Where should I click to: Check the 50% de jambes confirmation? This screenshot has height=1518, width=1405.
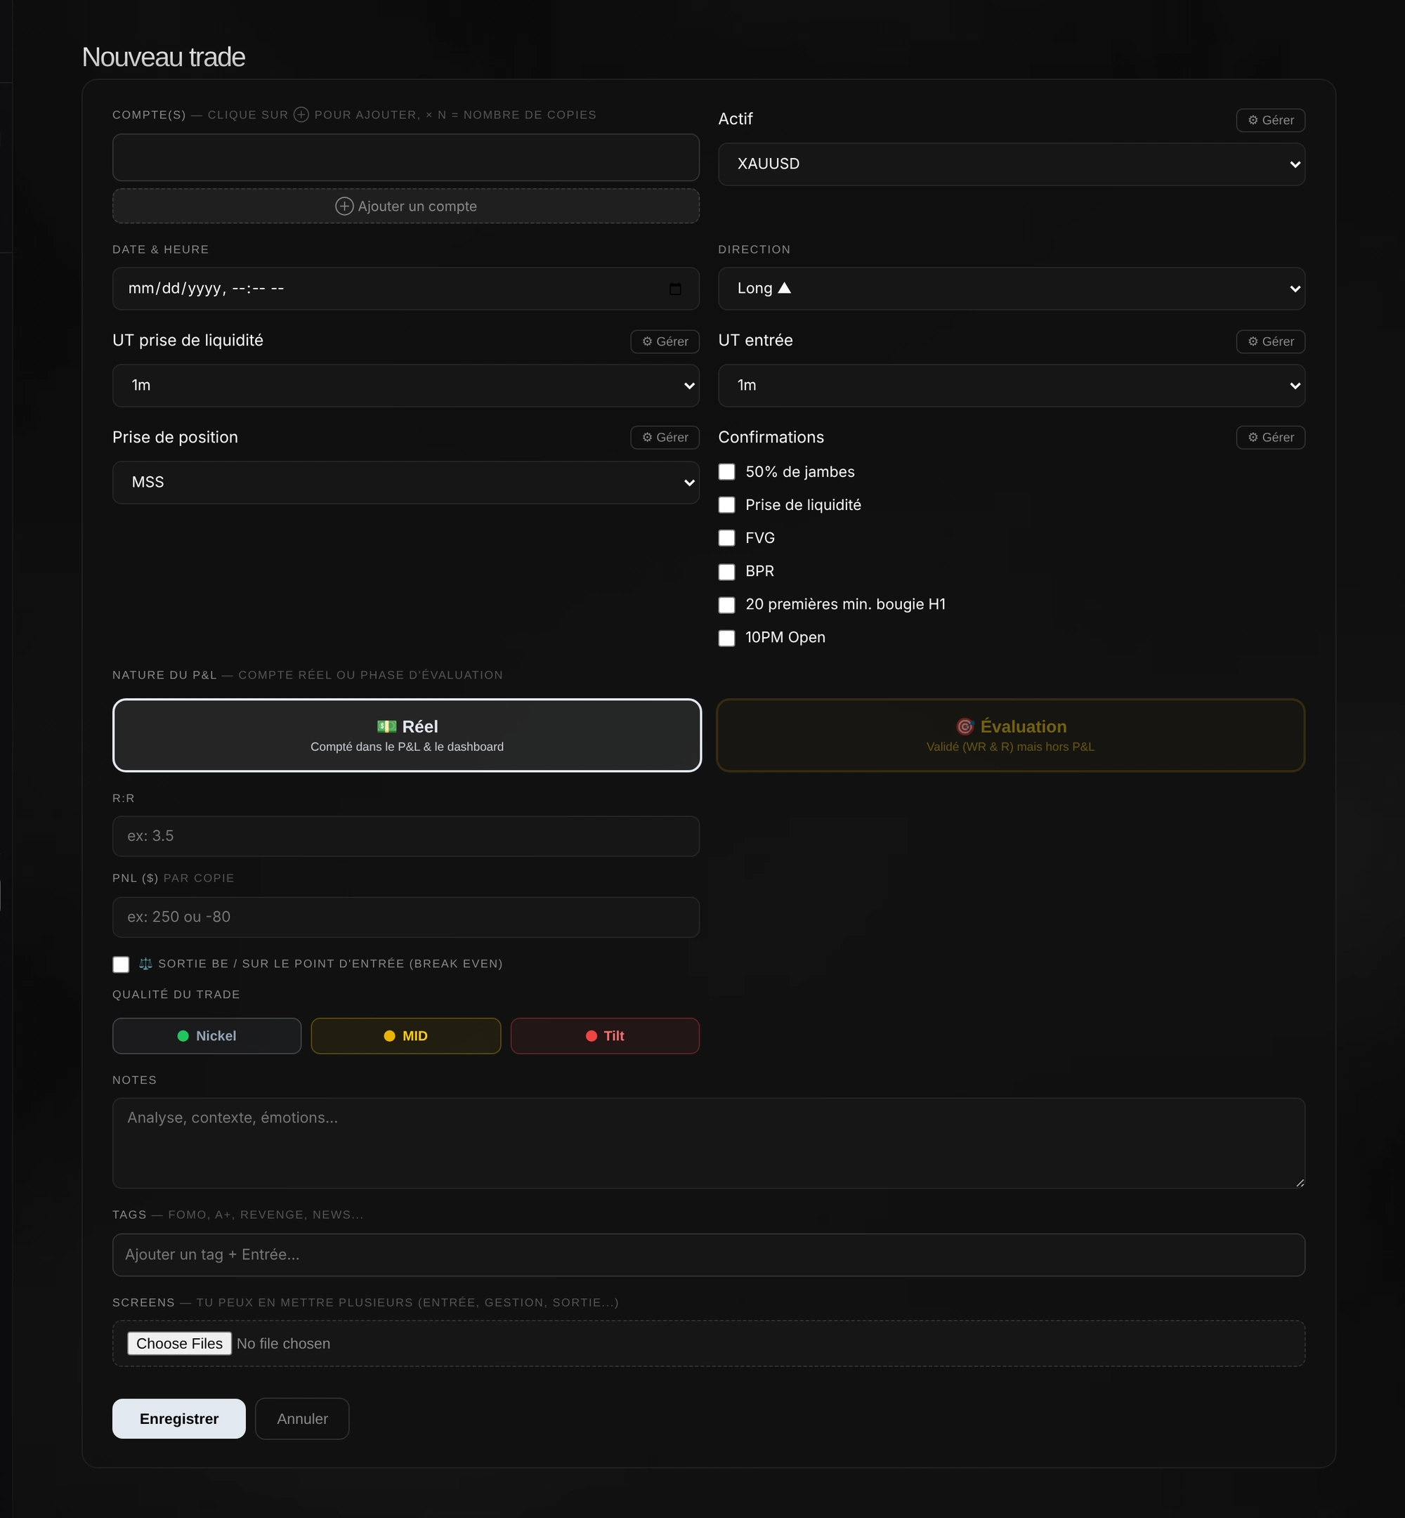coord(727,472)
